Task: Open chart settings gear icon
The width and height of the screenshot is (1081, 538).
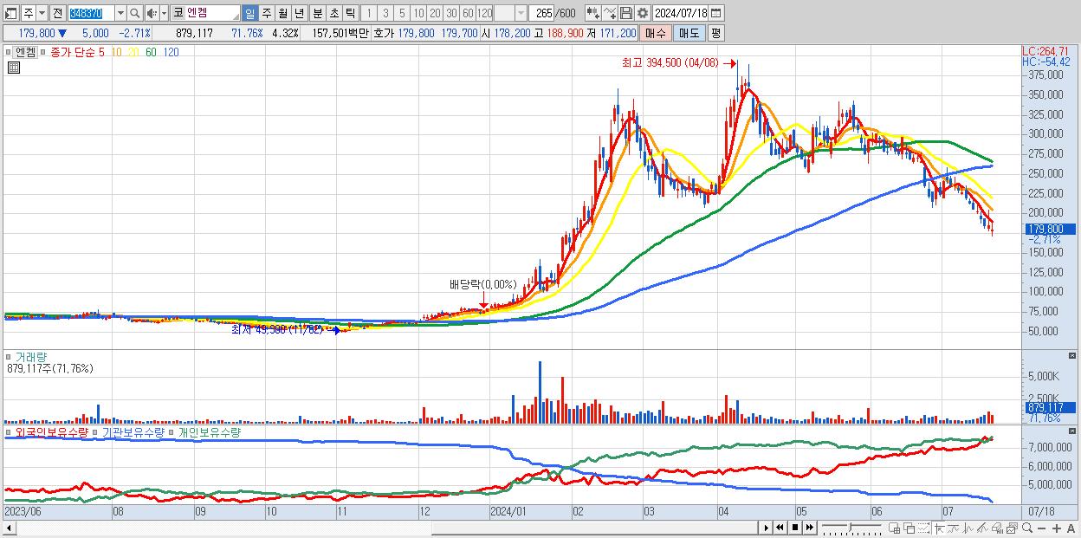Action: (642, 13)
